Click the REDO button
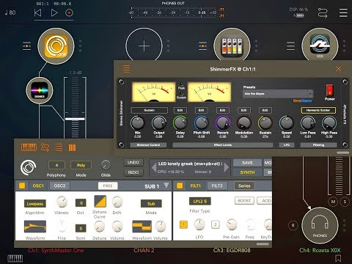 point(133,172)
